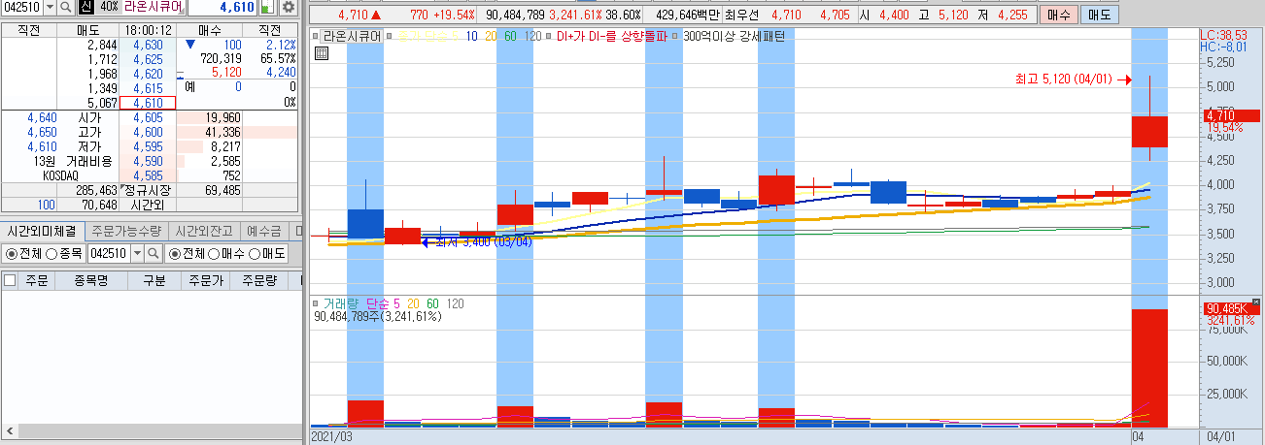Switch to the 시간외잔고 tab
The height and width of the screenshot is (445, 1265).
tap(202, 231)
